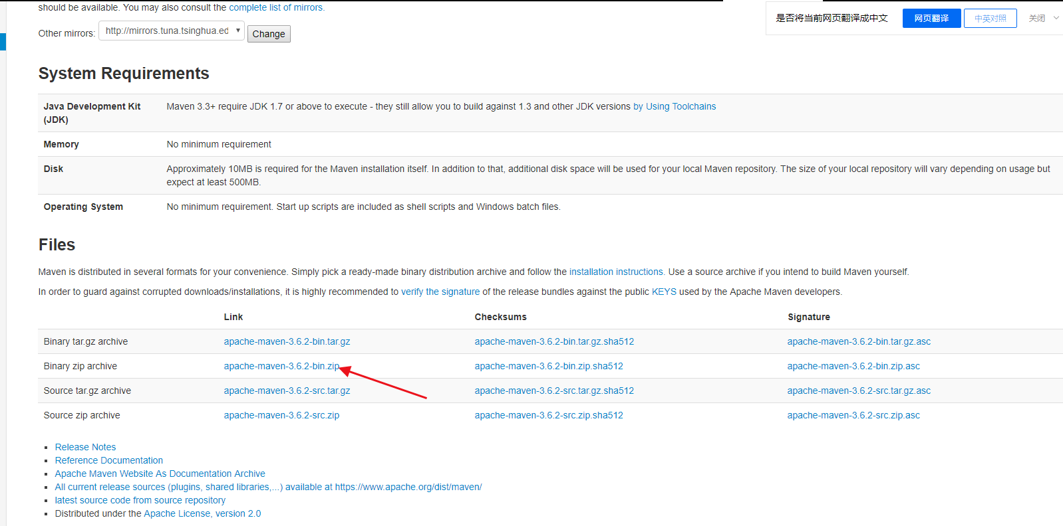Screen dimensions: 1063x526
Task: Open apache-maven-3.6.2-bin.zip.sha512 checksum
Action: point(549,366)
